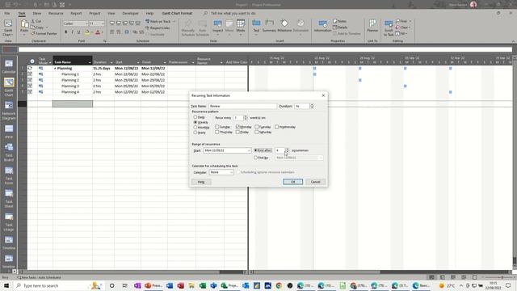This screenshot has height=291, width=517.
Task: Click the Planner icon in Link To group
Action: pyautogui.click(x=372, y=26)
